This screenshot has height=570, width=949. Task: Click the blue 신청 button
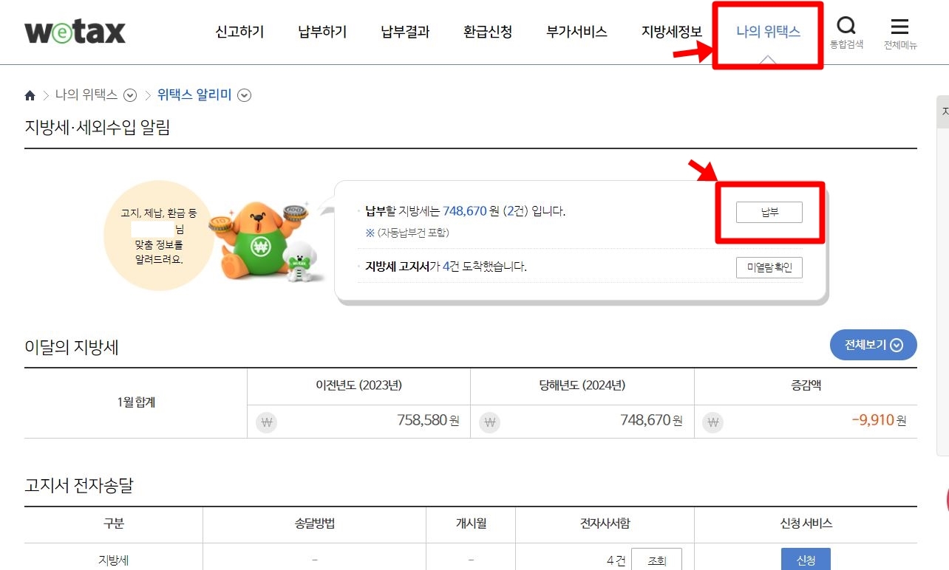point(806,560)
